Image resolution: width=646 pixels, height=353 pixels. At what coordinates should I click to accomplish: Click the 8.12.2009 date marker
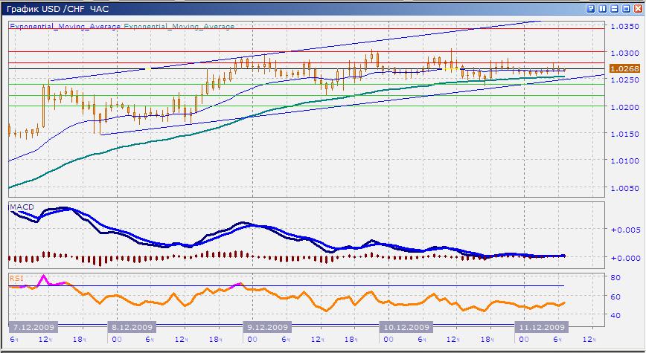tap(131, 327)
